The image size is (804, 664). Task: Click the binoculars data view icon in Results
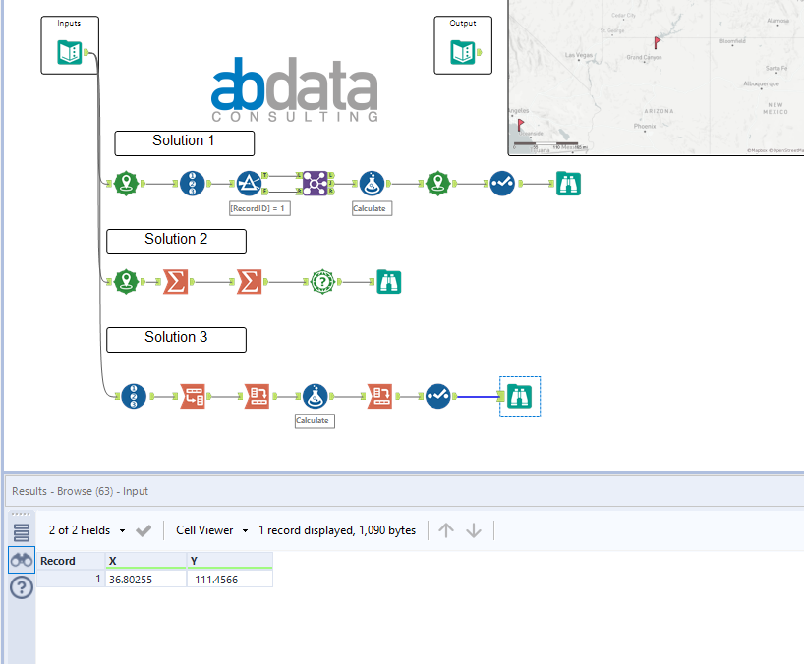pyautogui.click(x=22, y=560)
